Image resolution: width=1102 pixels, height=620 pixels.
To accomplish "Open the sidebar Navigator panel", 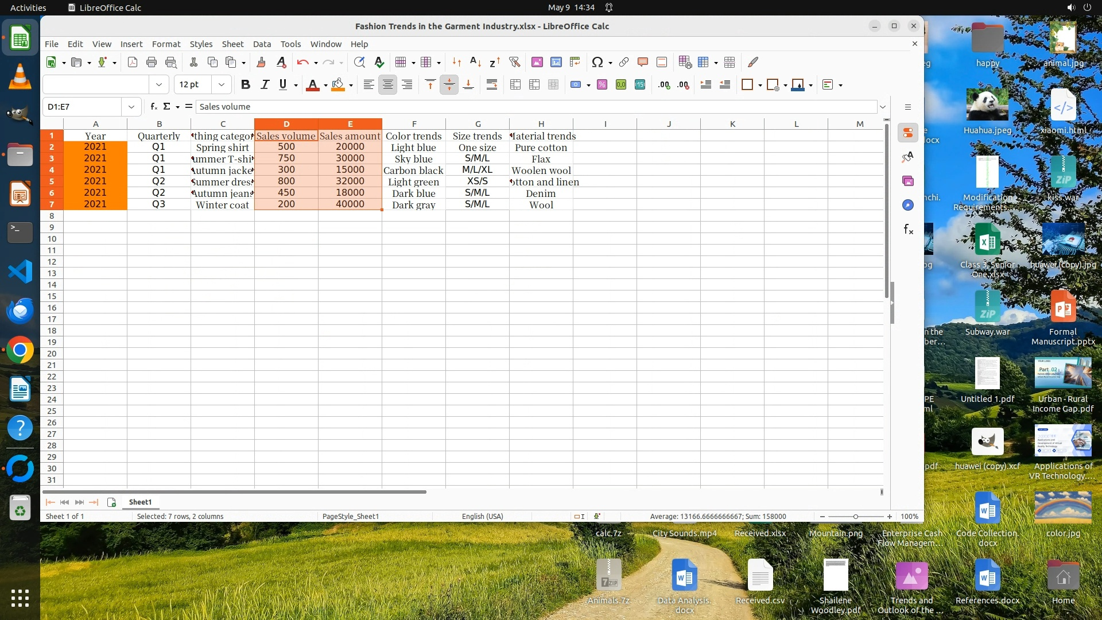I will [908, 206].
